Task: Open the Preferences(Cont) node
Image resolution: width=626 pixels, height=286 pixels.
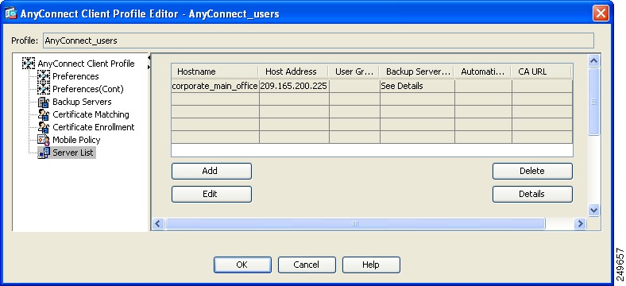Action: pyautogui.click(x=88, y=89)
